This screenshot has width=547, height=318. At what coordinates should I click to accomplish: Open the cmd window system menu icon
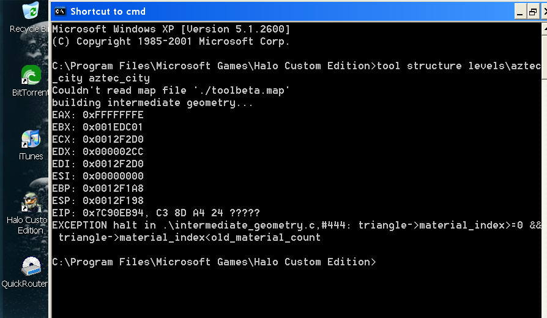60,11
